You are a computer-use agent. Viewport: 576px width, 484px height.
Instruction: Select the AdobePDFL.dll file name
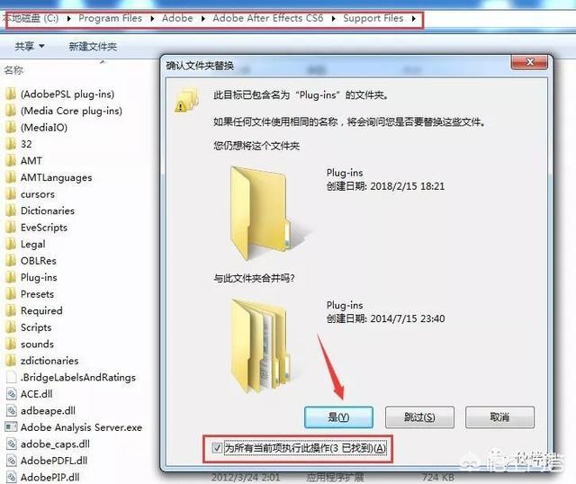(54, 461)
